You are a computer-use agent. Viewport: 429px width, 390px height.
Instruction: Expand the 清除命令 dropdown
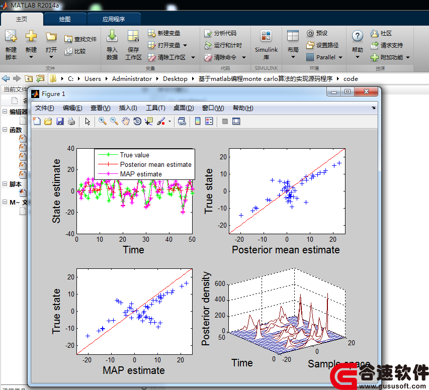coord(244,57)
